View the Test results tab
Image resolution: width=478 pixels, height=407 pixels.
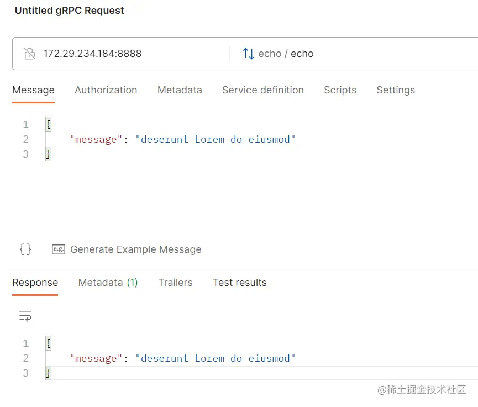(x=240, y=283)
